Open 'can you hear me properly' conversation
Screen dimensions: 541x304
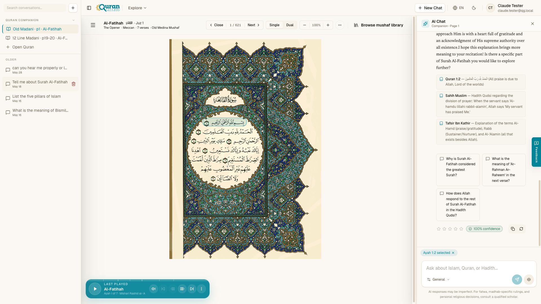pos(40,70)
